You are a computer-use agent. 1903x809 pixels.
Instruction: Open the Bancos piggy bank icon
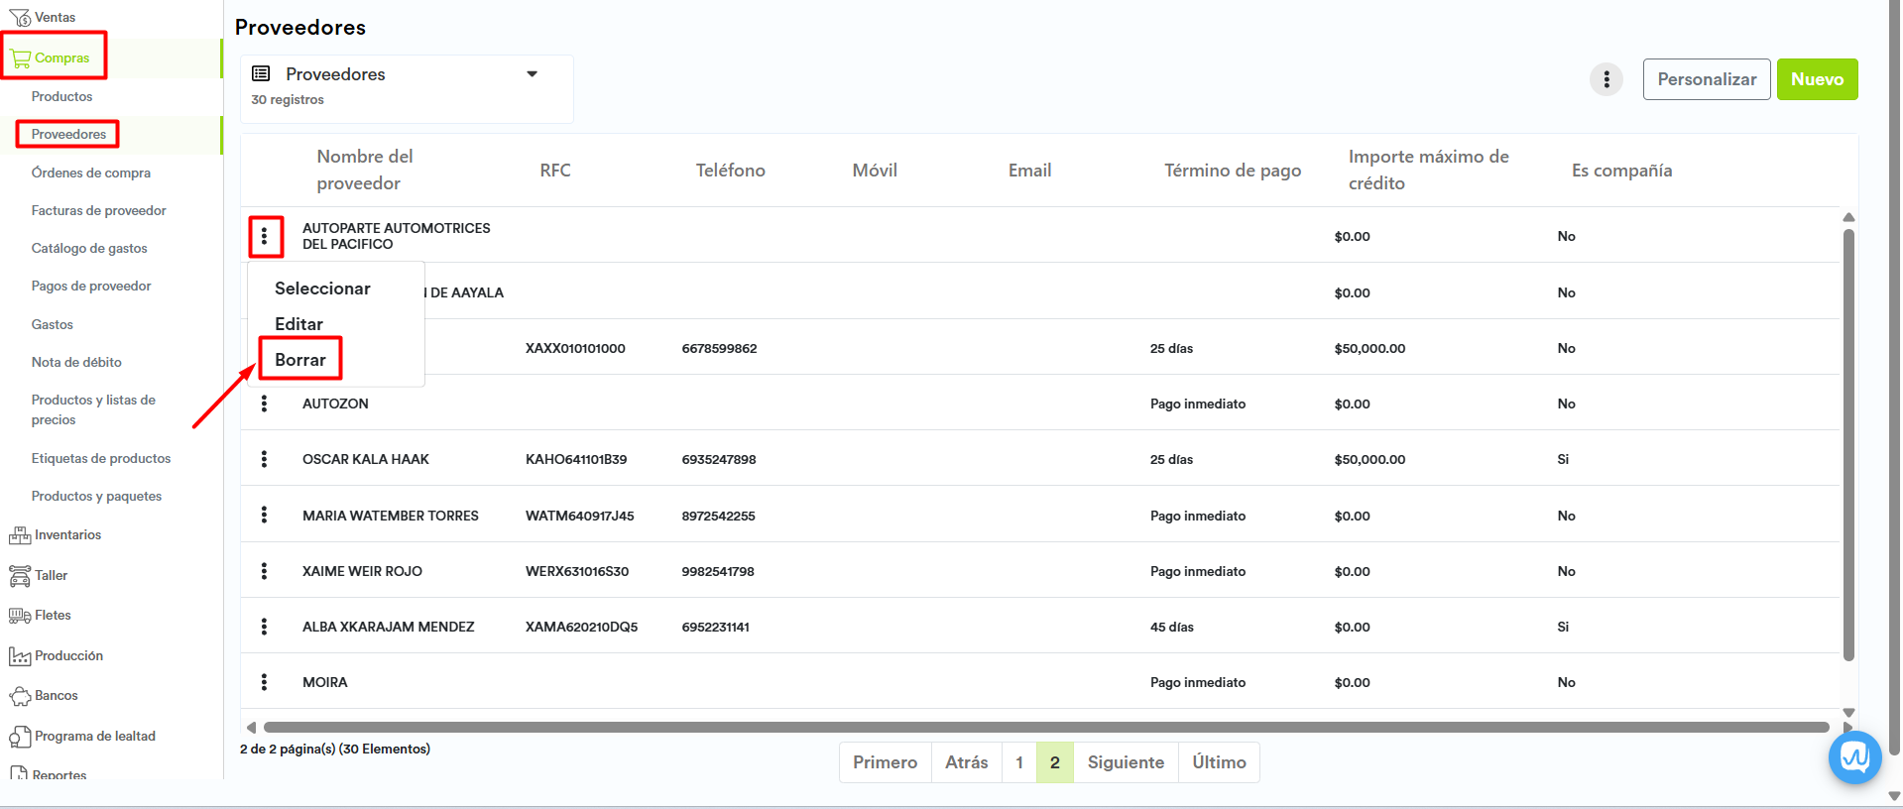[x=19, y=696]
